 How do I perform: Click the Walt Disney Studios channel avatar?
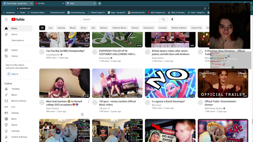(x=200, y=103)
